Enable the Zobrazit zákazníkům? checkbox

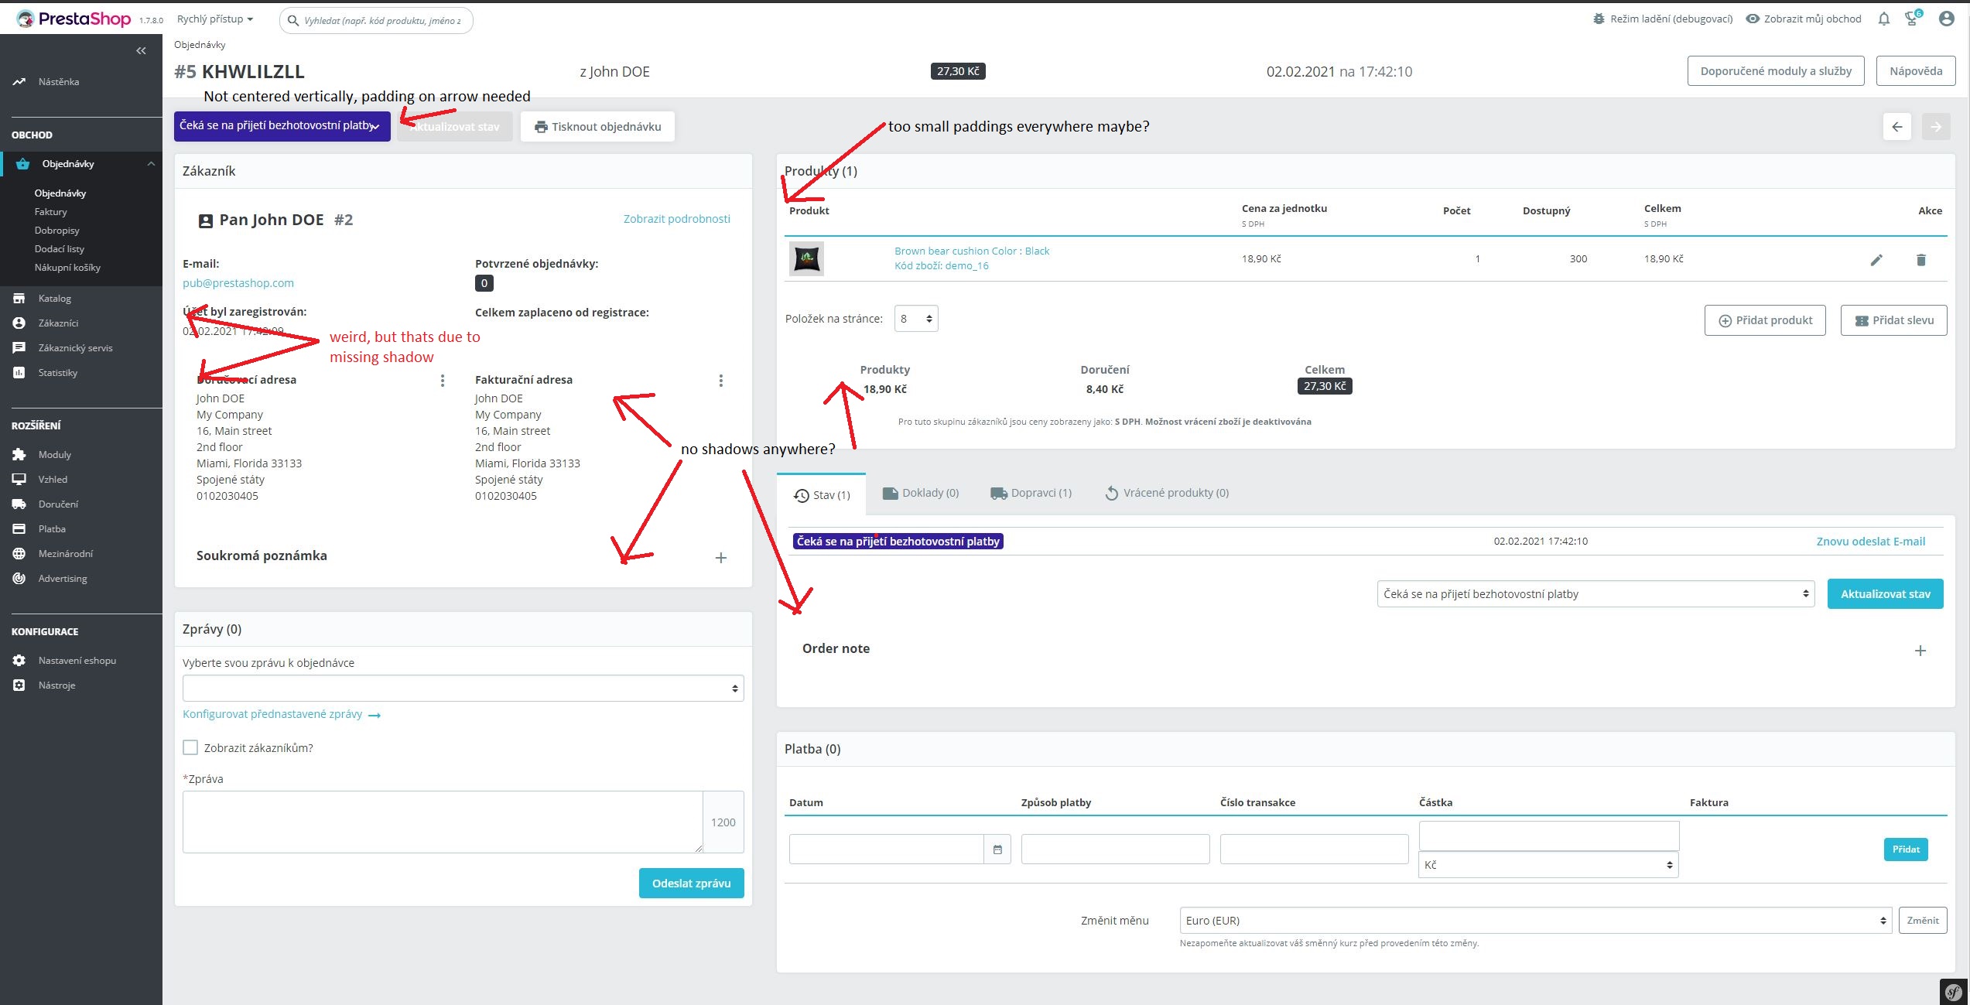pos(190,747)
